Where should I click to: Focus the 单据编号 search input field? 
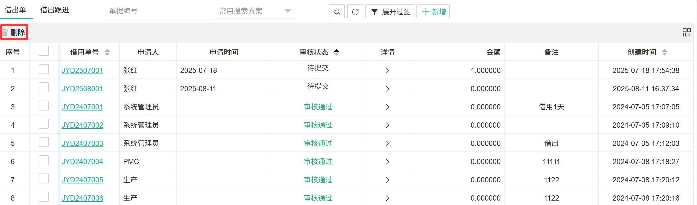tap(156, 11)
